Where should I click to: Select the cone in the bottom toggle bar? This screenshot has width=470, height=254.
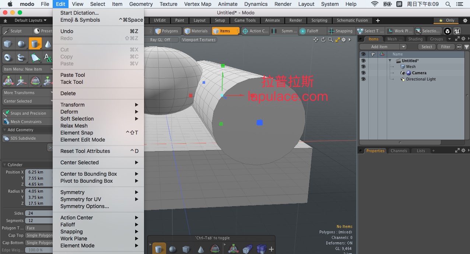(201, 249)
